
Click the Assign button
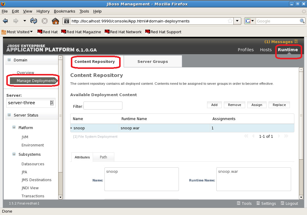coord(257,105)
